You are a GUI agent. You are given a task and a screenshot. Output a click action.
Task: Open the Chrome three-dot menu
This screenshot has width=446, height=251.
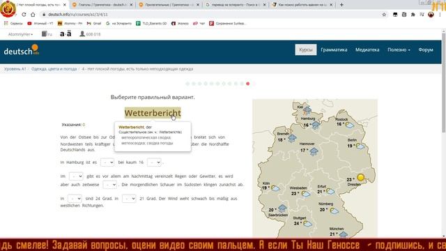[440, 15]
